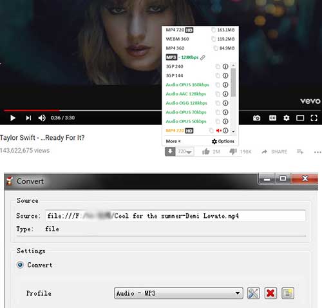Image resolution: width=322 pixels, height=308 pixels.
Task: Open the player settings gear
Action: point(287,118)
